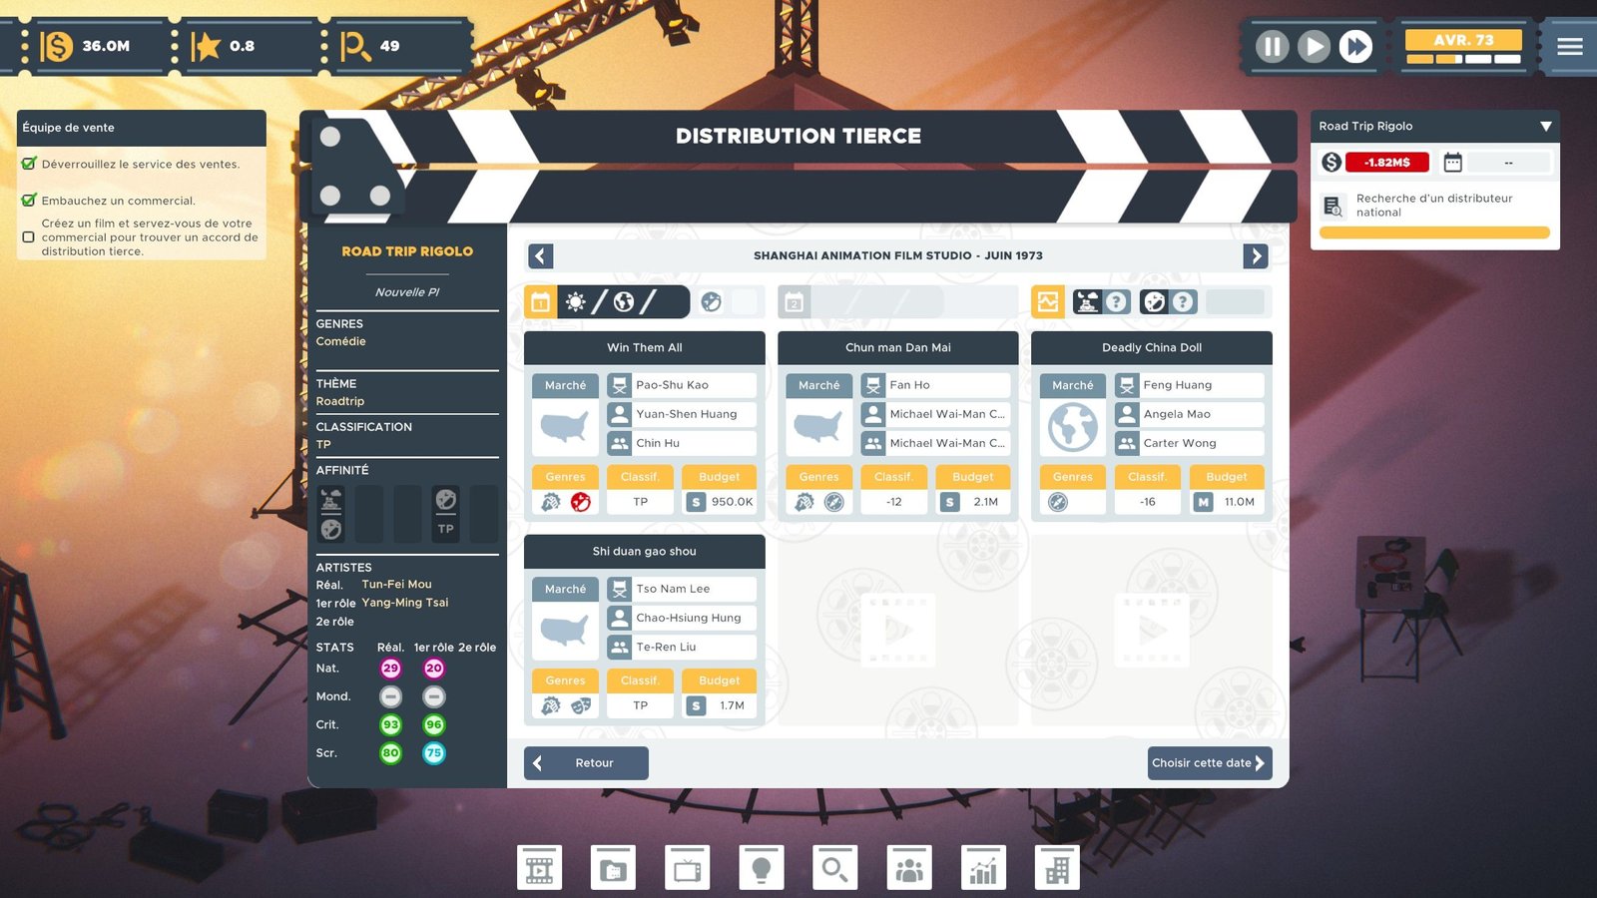The image size is (1597, 898).
Task: Open the film production icon in bottom toolbar
Action: (x=539, y=868)
